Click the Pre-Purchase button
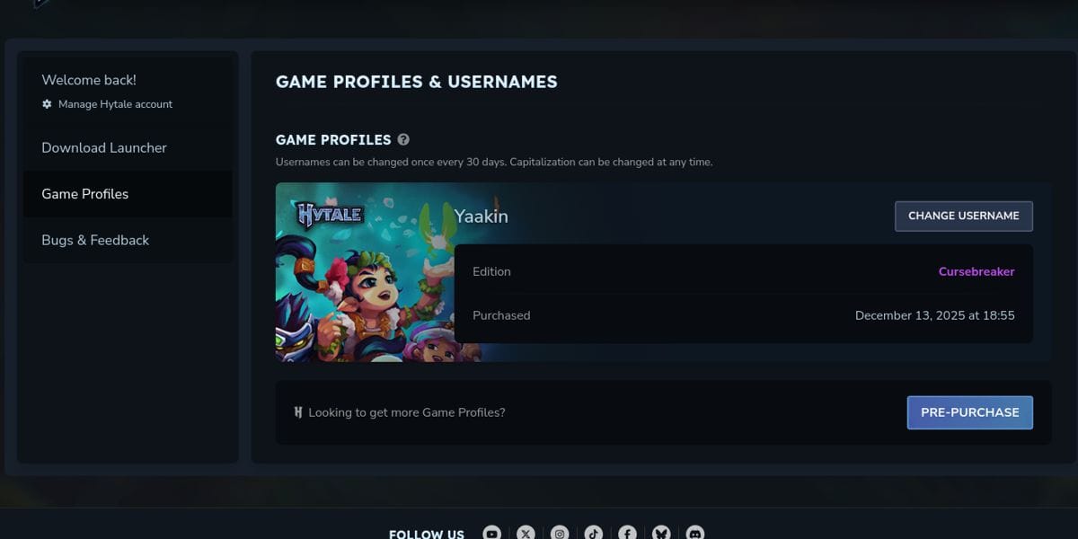 (970, 412)
